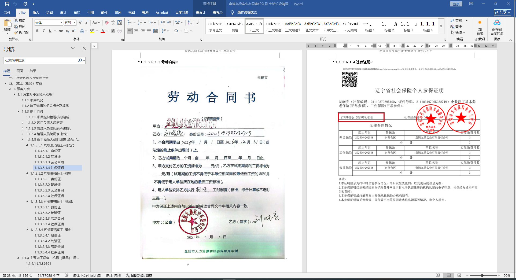Zoom out with the minus icon in the status bar
The width and height of the screenshot is (516, 280).
click(x=467, y=275)
